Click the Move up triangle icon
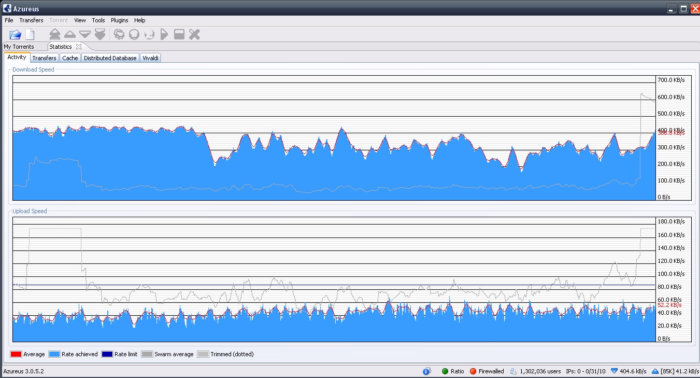700x378 pixels. click(x=70, y=35)
